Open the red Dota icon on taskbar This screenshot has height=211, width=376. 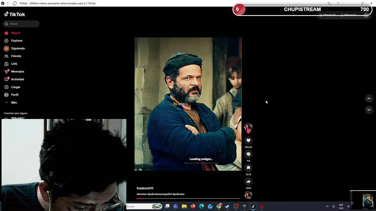coord(262,206)
